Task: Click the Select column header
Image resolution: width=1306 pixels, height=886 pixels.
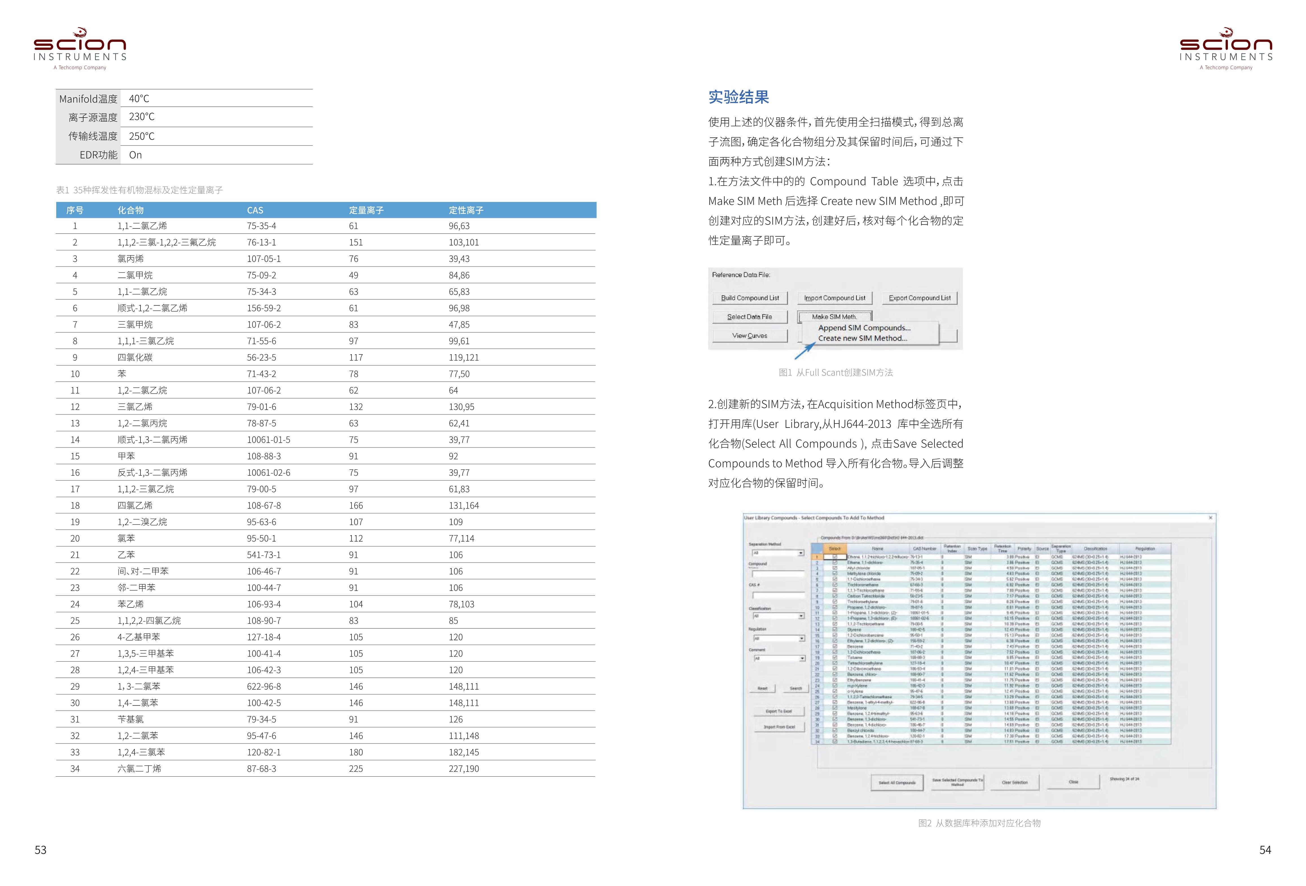Action: [834, 548]
